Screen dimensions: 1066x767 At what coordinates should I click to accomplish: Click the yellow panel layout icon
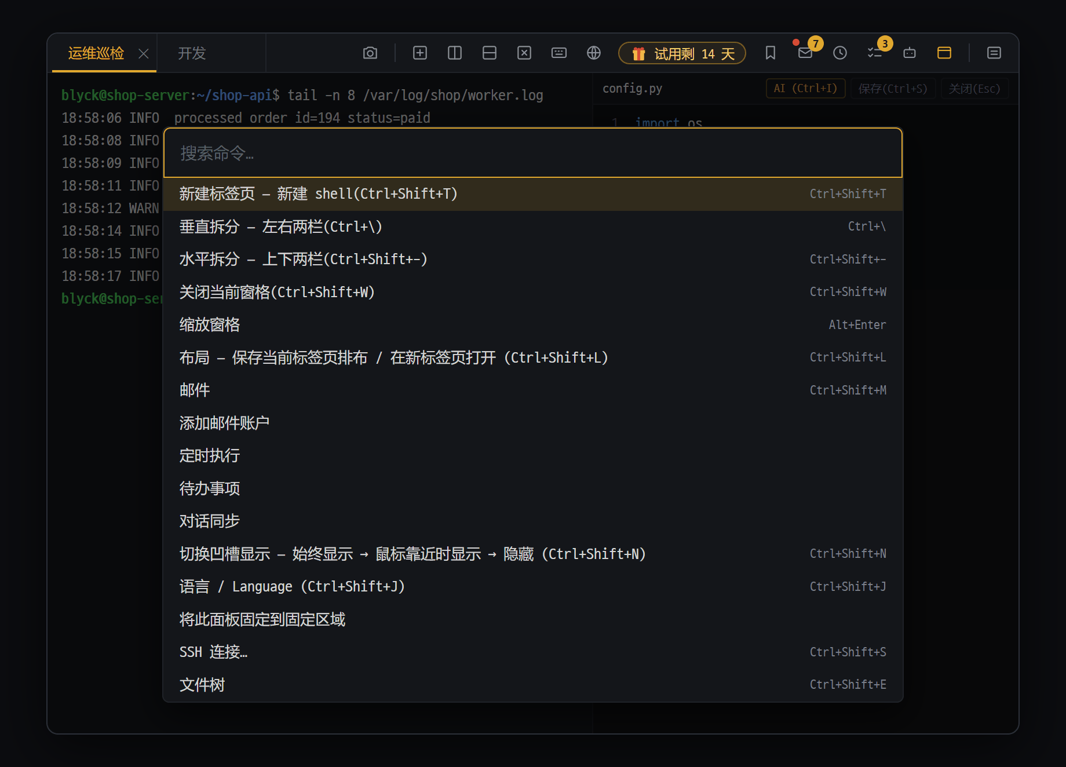(944, 53)
